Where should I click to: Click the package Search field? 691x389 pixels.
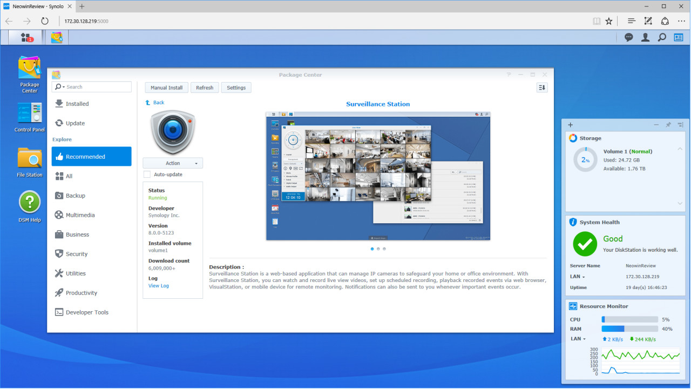coord(92,87)
